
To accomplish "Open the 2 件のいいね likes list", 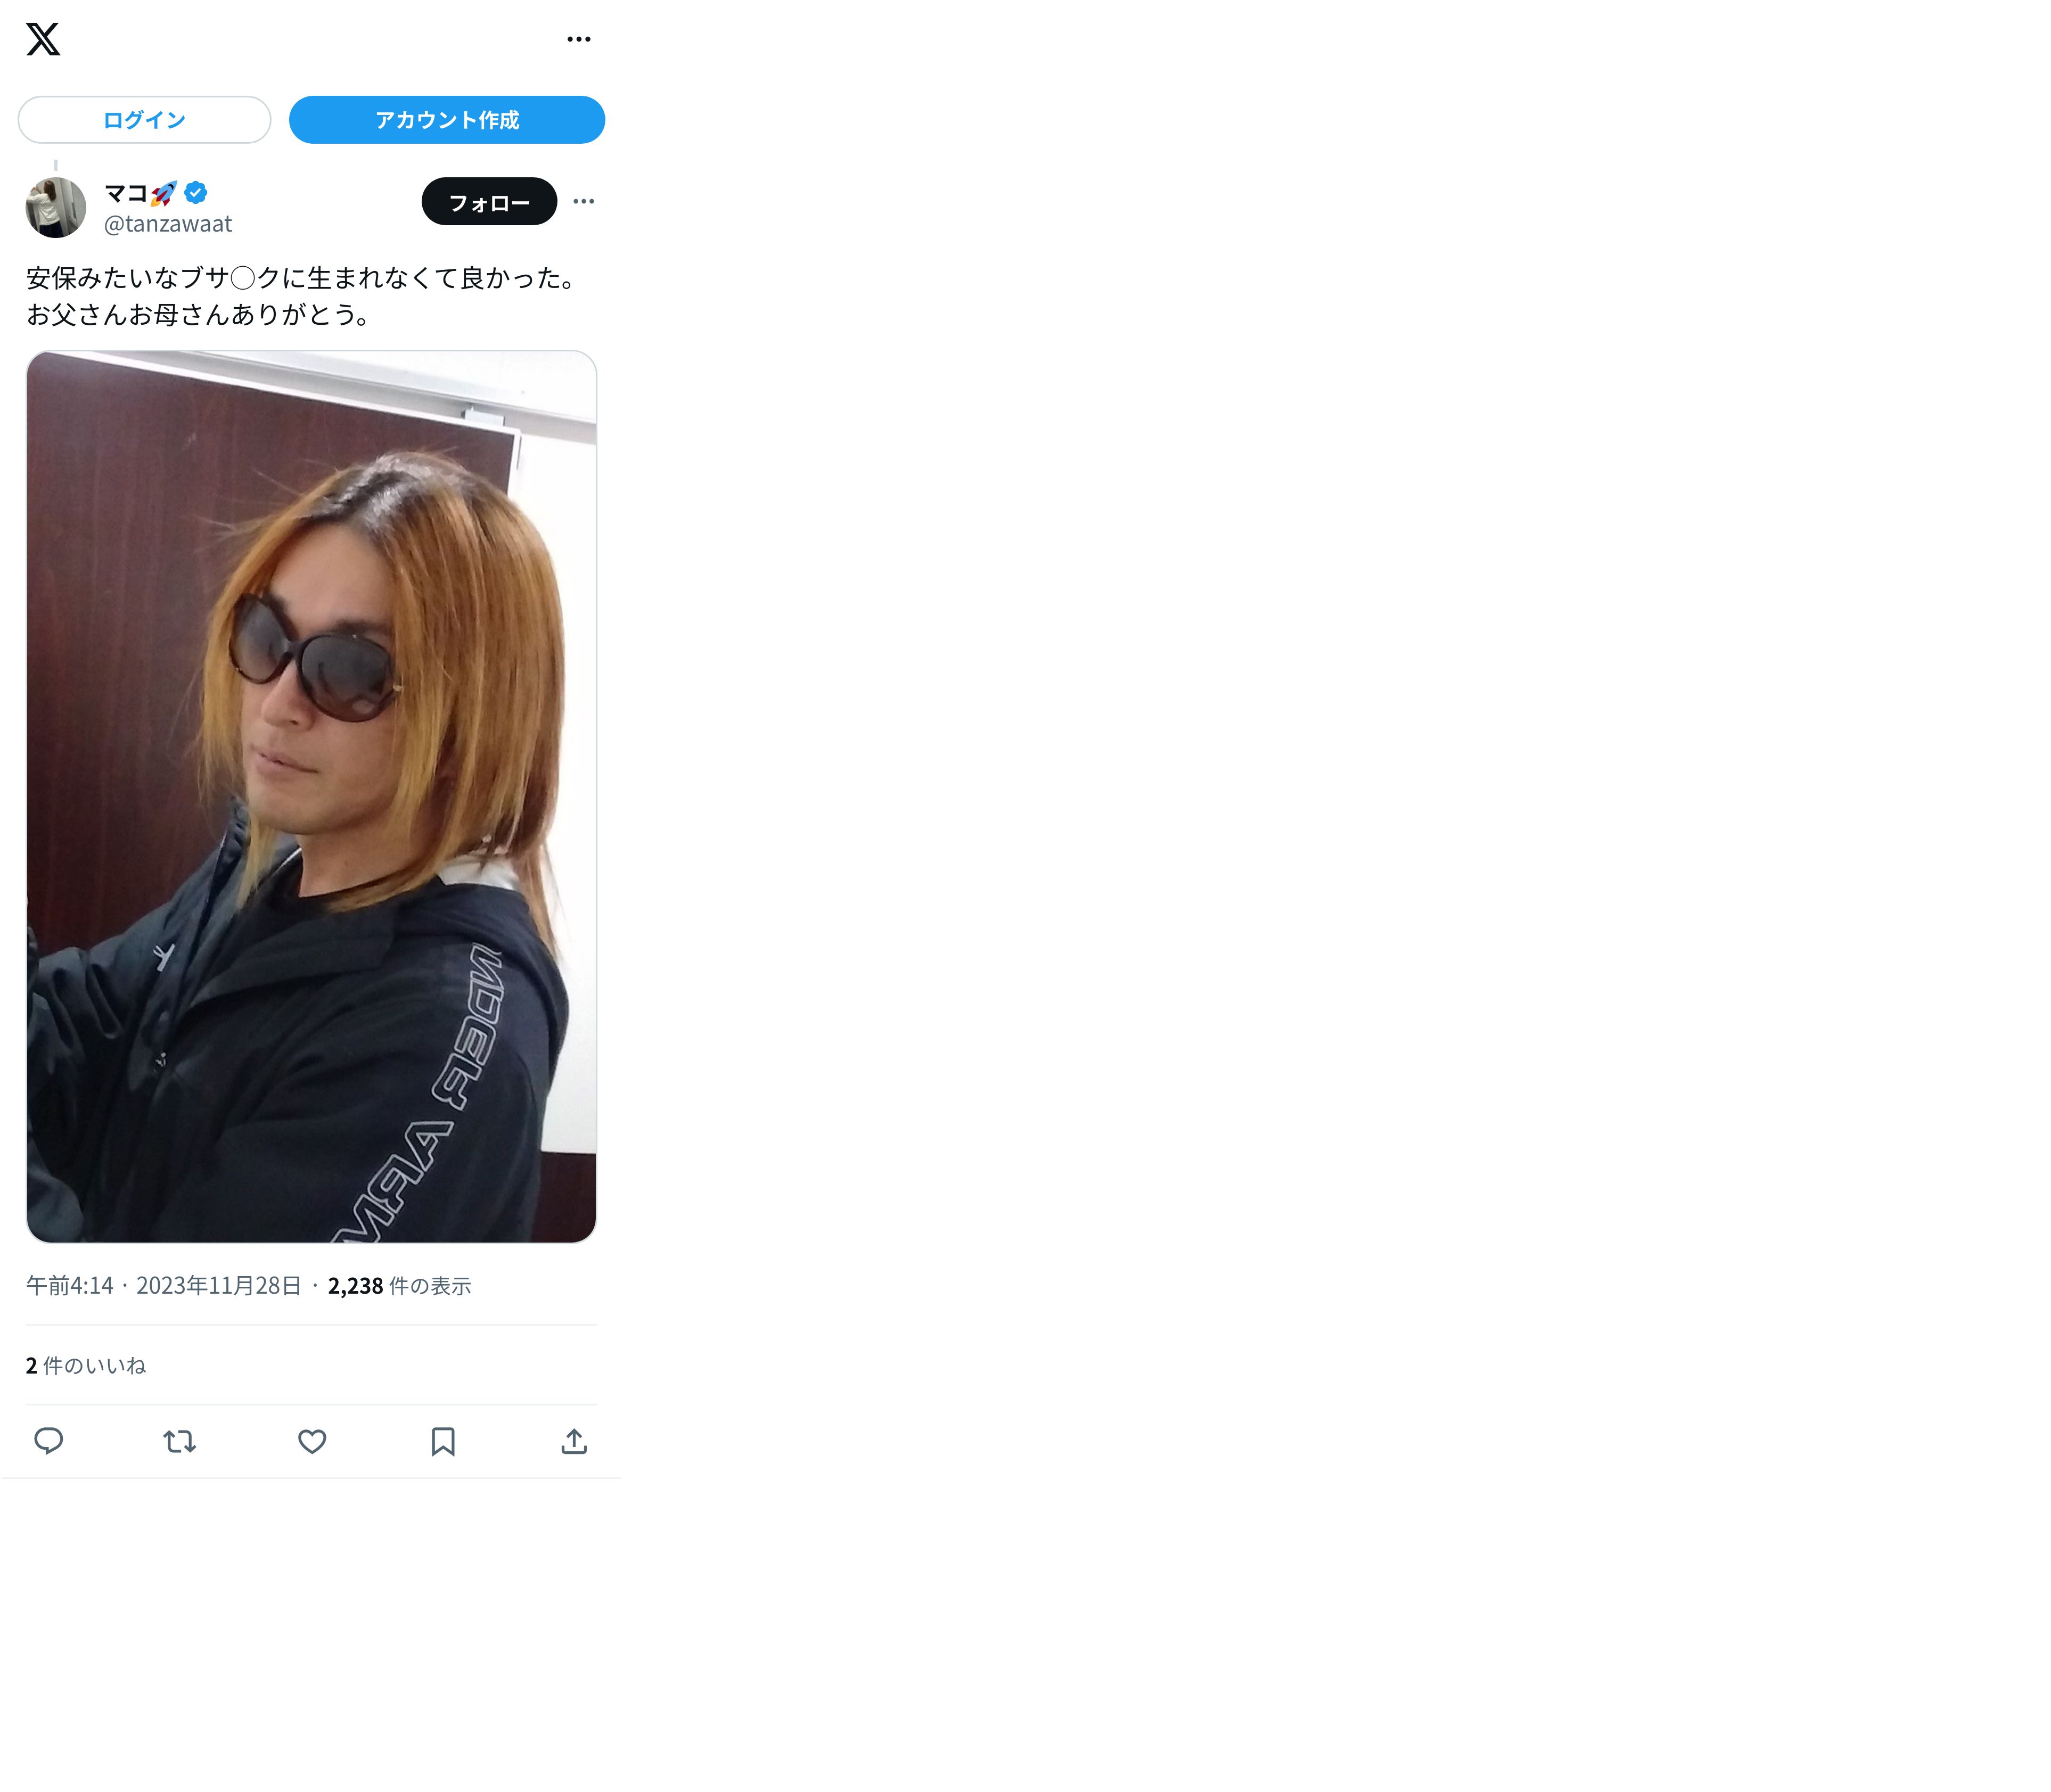I will click(x=86, y=1366).
